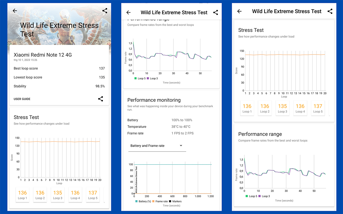The width and height of the screenshot is (343, 214).
Task: Tap share icon in right screen header
Action: click(x=330, y=11)
